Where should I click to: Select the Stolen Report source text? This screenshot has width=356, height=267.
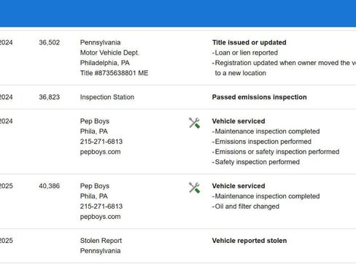[x=101, y=241]
